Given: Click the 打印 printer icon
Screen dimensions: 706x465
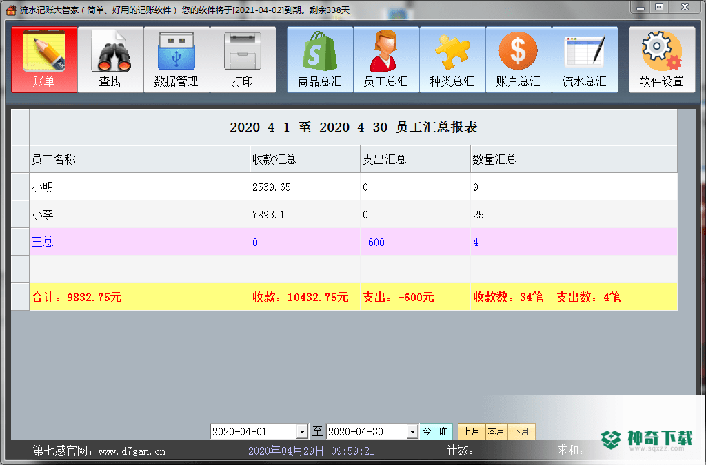Looking at the screenshot, I should pyautogui.click(x=243, y=60).
